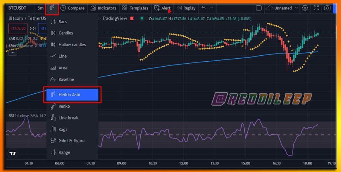Open the Indicators dialog
This screenshot has height=172, width=341.
(103, 8)
